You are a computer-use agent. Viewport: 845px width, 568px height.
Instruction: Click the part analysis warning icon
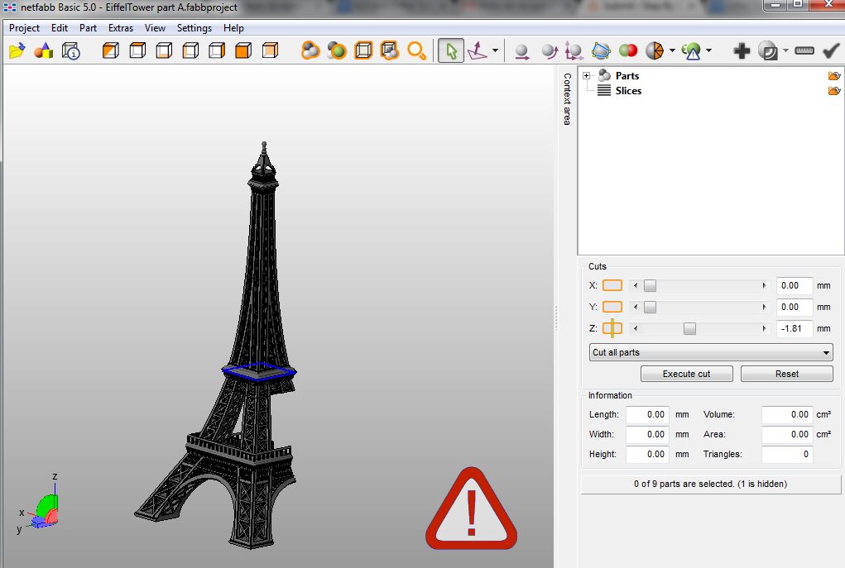pos(691,51)
